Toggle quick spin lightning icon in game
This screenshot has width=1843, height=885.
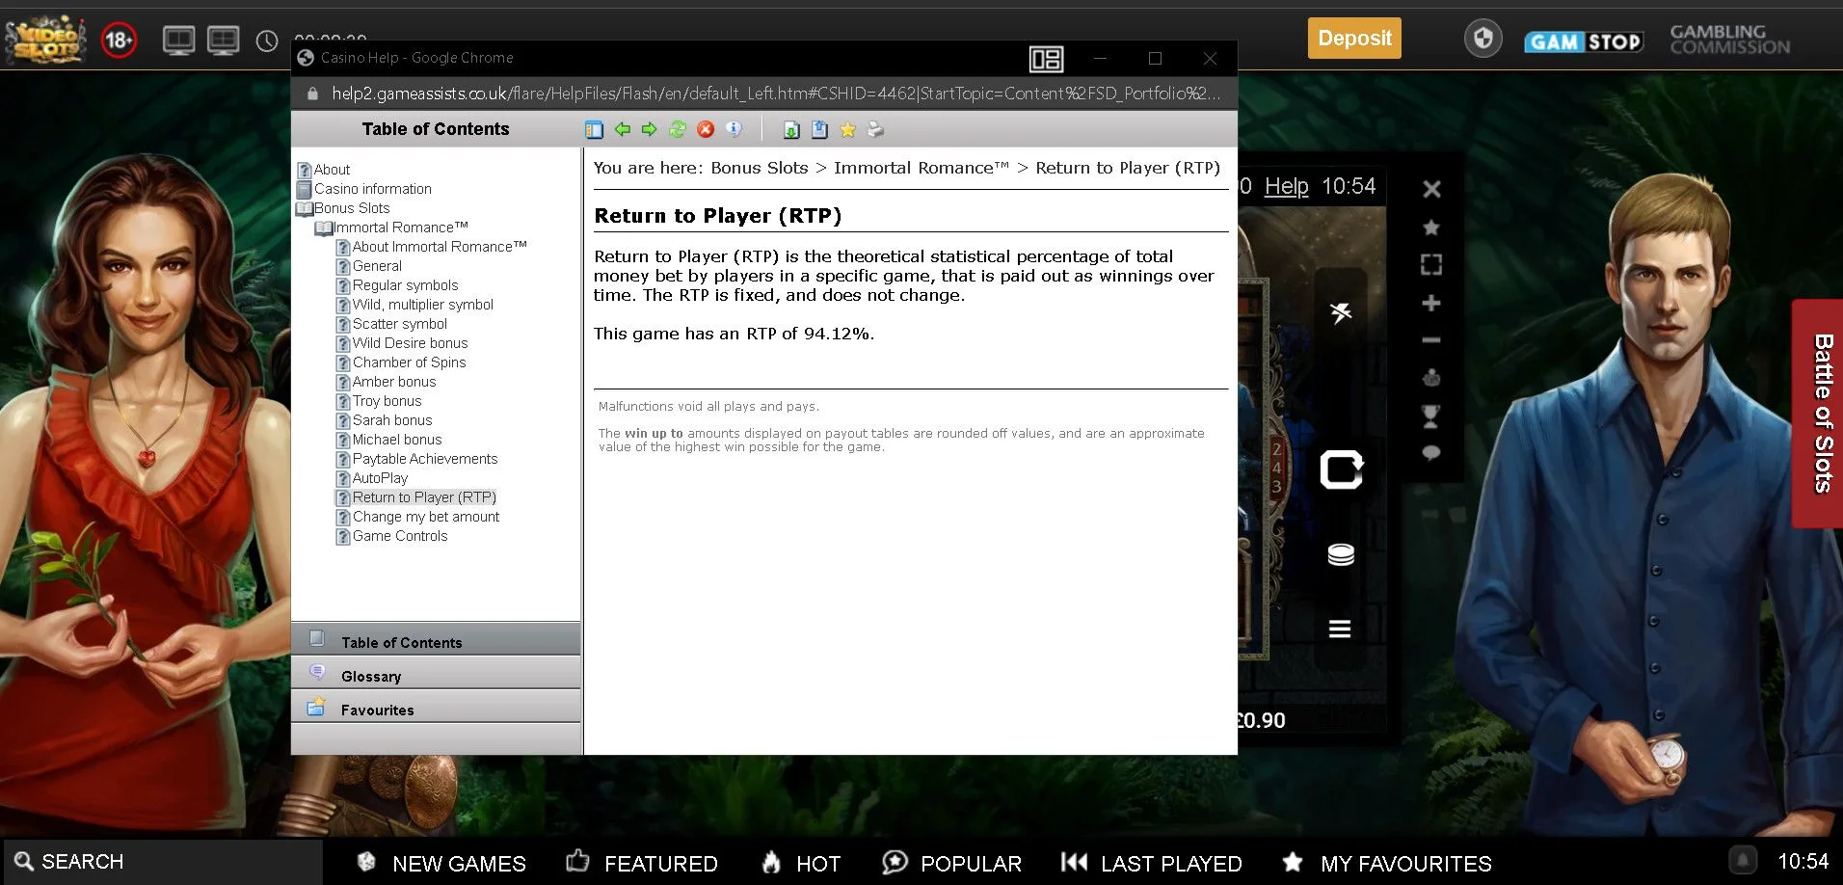coord(1341,312)
